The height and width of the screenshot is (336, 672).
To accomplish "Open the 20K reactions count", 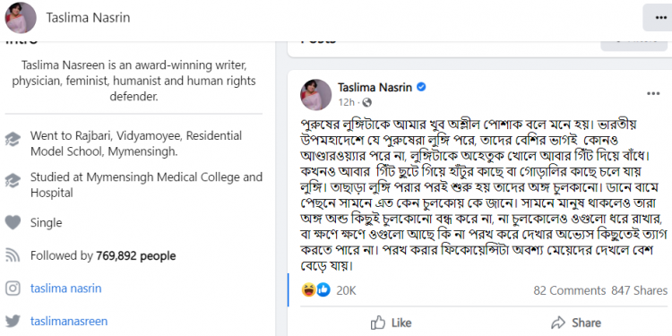I will (346, 290).
